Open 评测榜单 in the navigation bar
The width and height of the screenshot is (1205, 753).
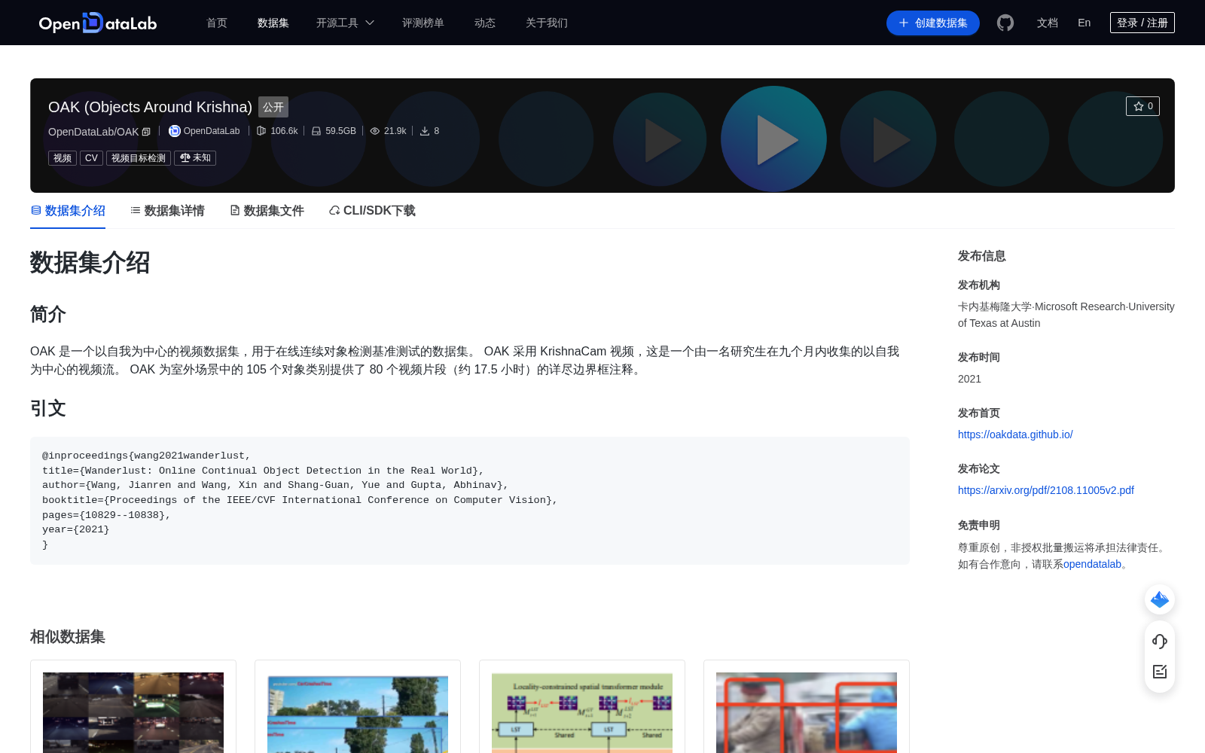pyautogui.click(x=423, y=23)
